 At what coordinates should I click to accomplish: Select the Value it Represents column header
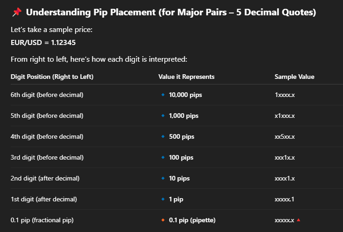click(187, 77)
